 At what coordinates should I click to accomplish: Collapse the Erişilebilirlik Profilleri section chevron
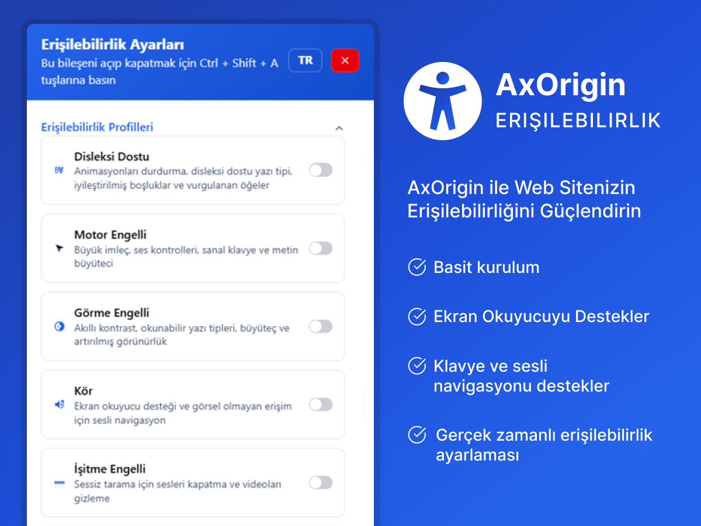pos(339,128)
